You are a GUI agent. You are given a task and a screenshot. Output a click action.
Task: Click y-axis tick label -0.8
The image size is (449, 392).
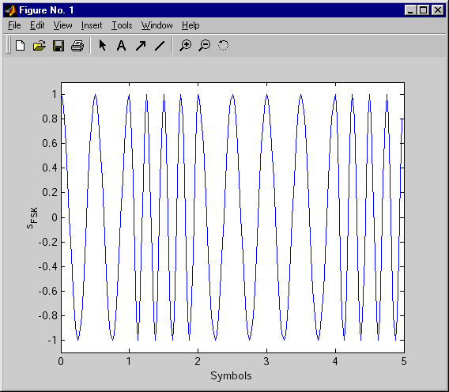(48, 316)
